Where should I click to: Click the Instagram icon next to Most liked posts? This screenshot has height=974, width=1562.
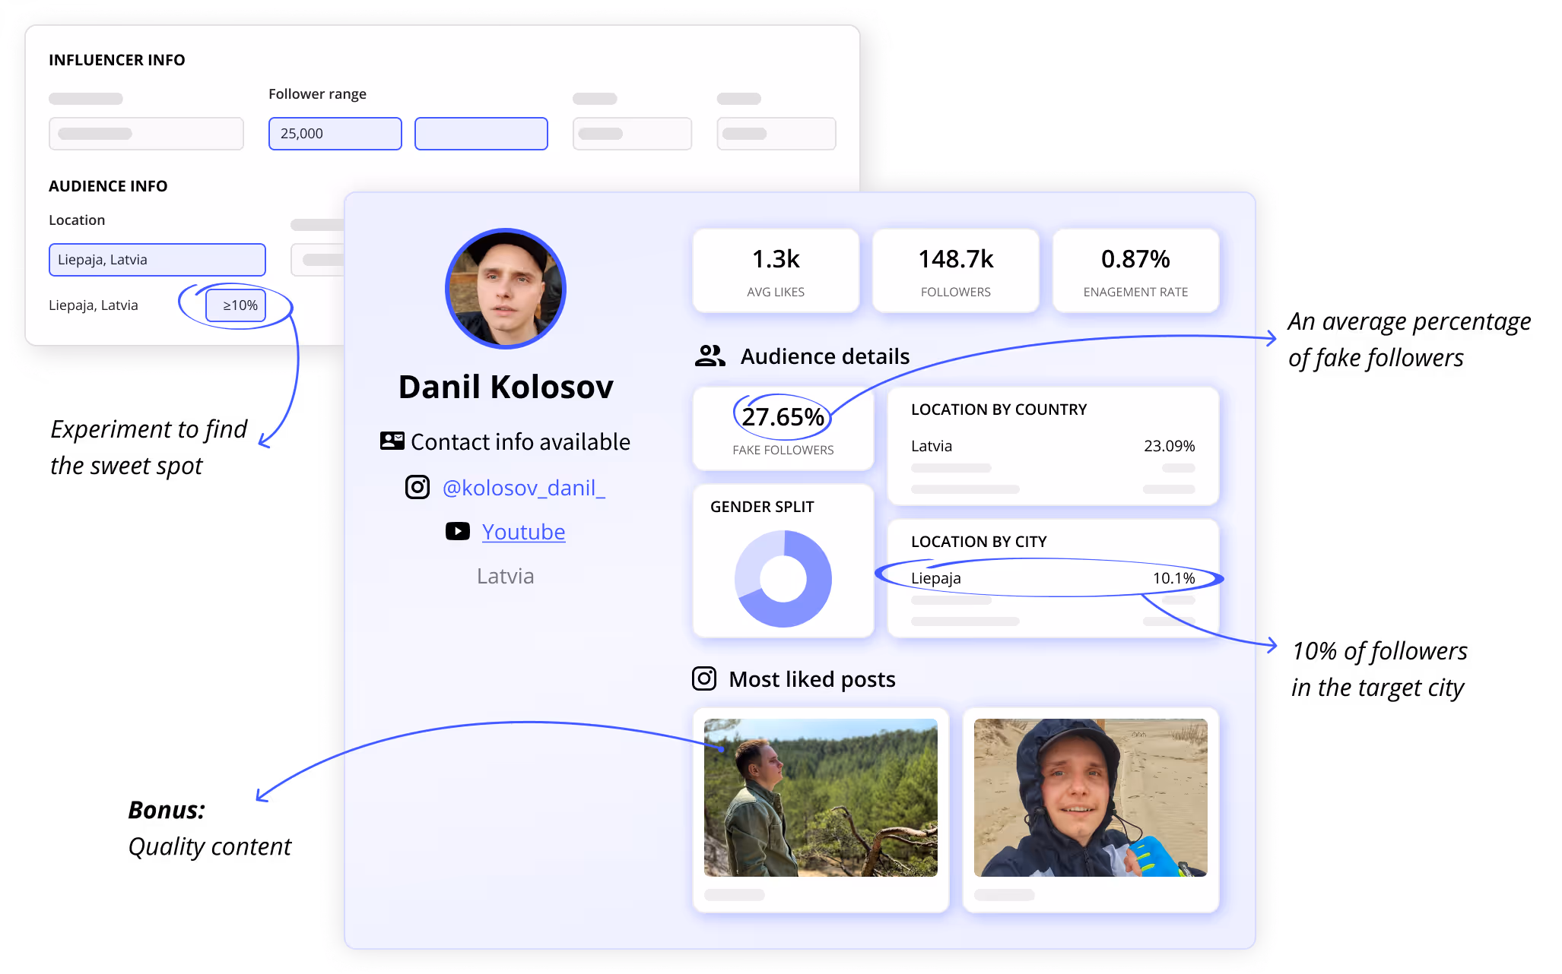[704, 678]
